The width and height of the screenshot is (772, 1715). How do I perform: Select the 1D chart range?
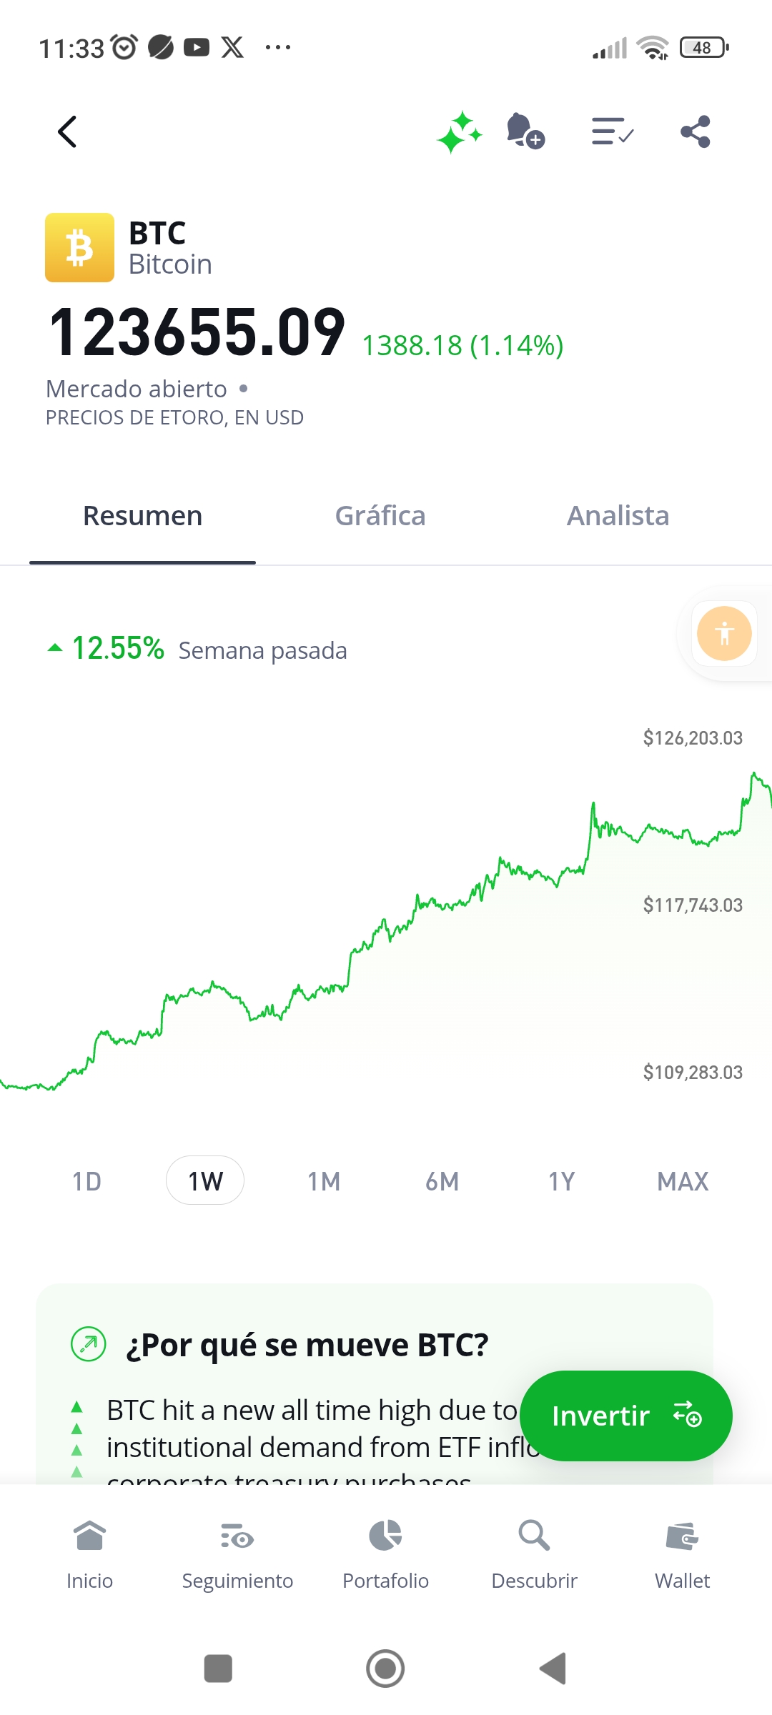[86, 1181]
